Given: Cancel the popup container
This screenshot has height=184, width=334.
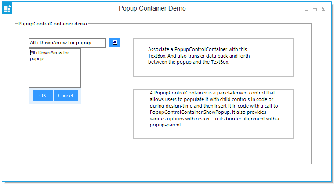Looking at the screenshot, I should [x=65, y=96].
